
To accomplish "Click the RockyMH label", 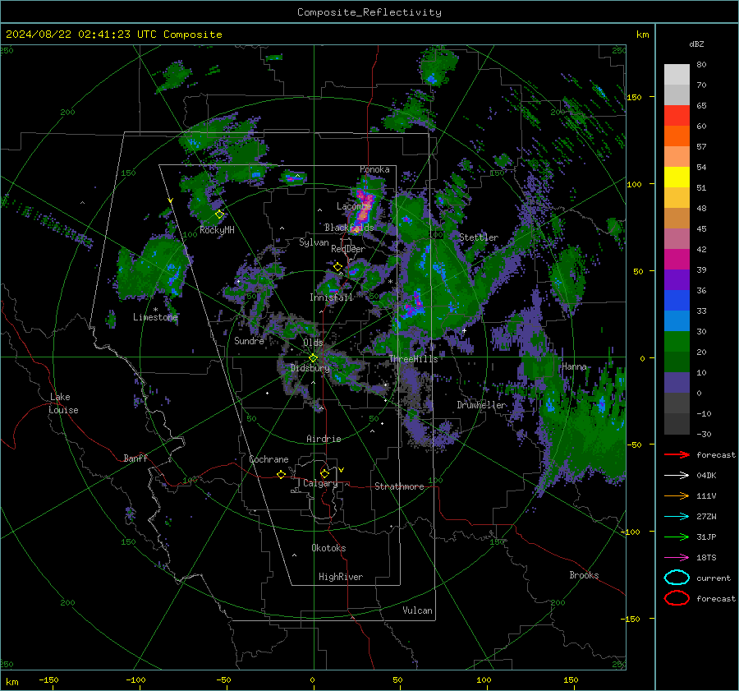I will (217, 230).
